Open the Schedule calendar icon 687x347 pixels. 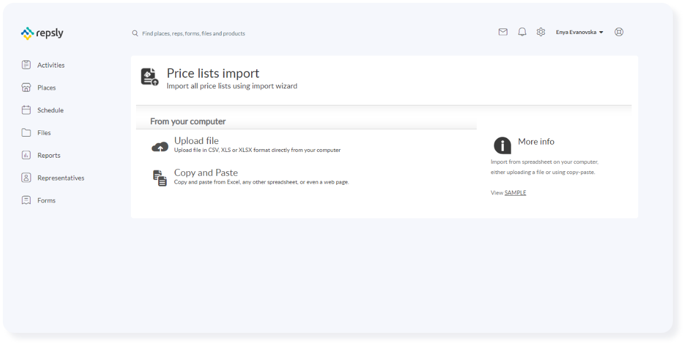coord(26,109)
